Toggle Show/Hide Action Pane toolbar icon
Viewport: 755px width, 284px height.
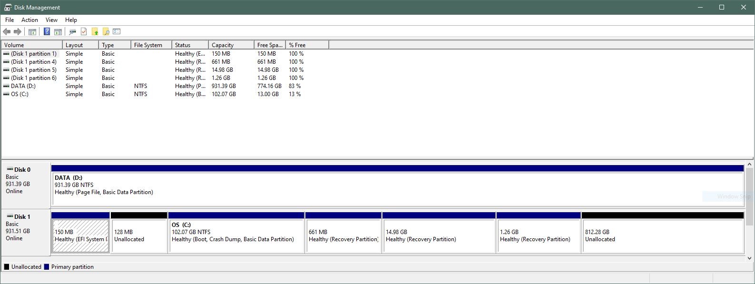click(x=58, y=32)
